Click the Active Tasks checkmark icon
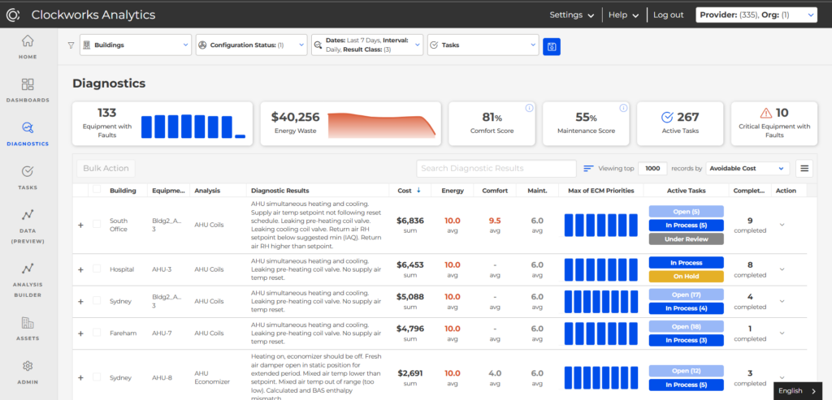The width and height of the screenshot is (832, 400). pyautogui.click(x=667, y=117)
